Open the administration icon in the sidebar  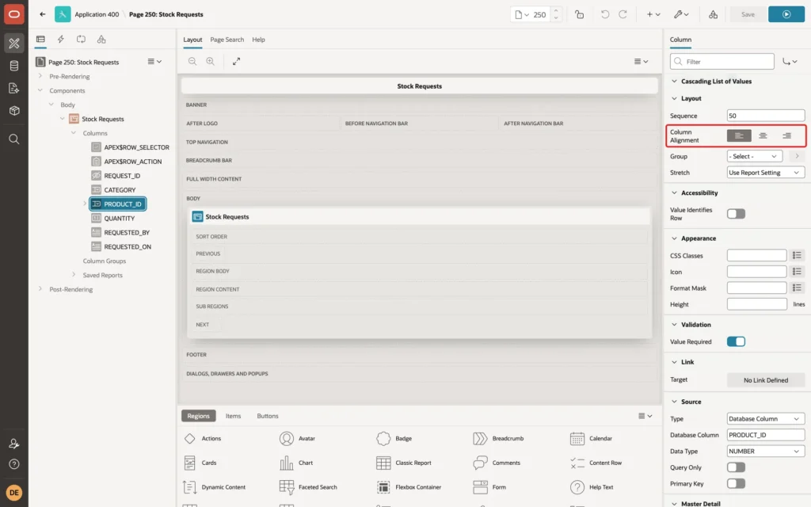[14, 444]
